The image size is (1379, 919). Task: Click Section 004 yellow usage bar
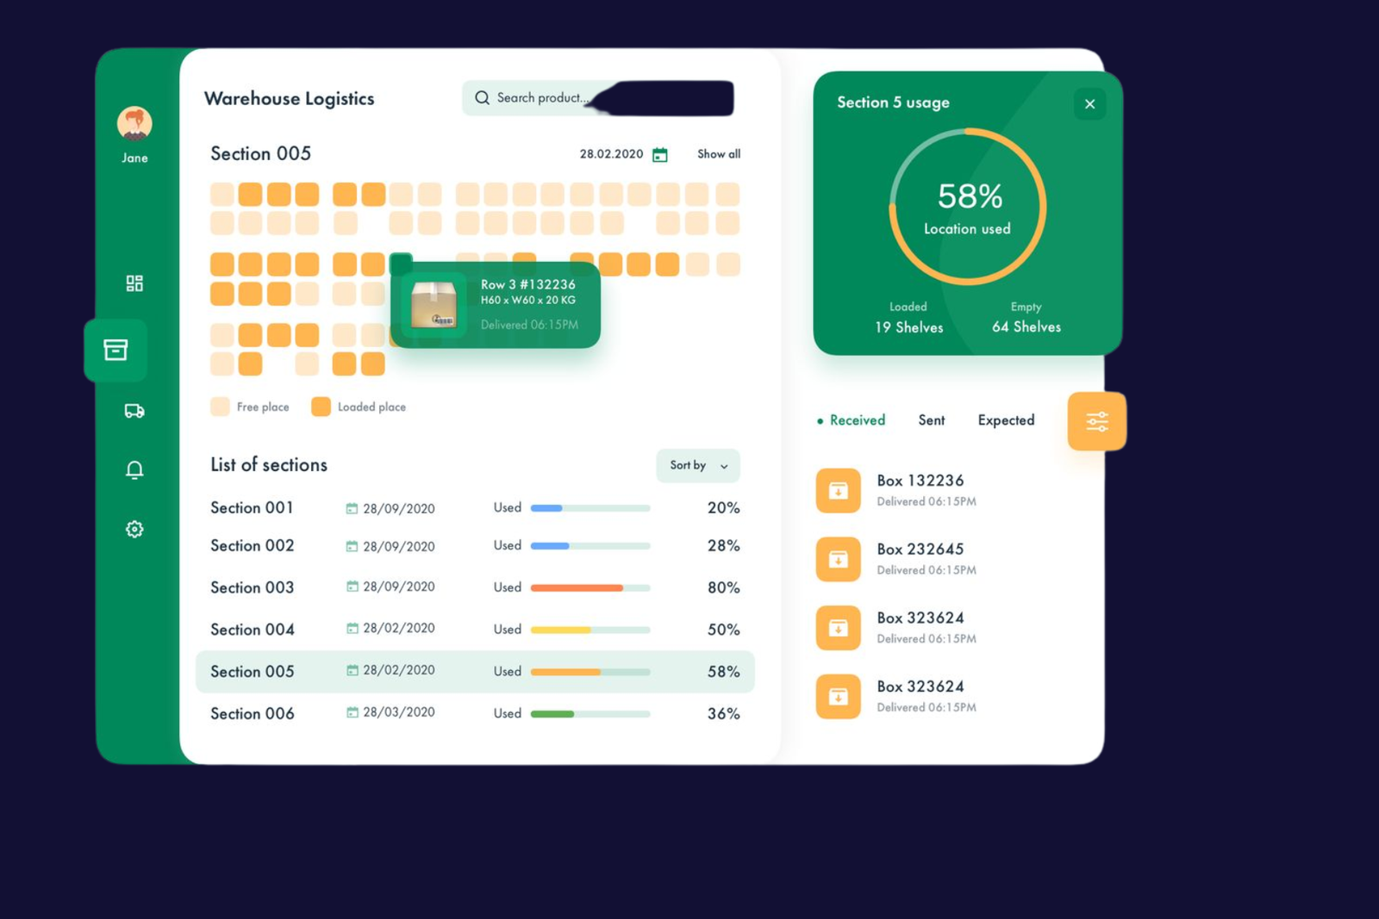(x=590, y=630)
